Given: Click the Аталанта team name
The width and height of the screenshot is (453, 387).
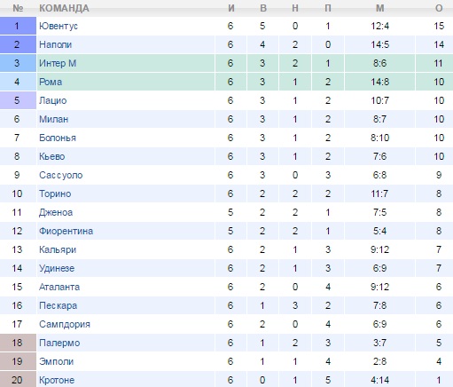Looking at the screenshot, I should pyautogui.click(x=59, y=287).
